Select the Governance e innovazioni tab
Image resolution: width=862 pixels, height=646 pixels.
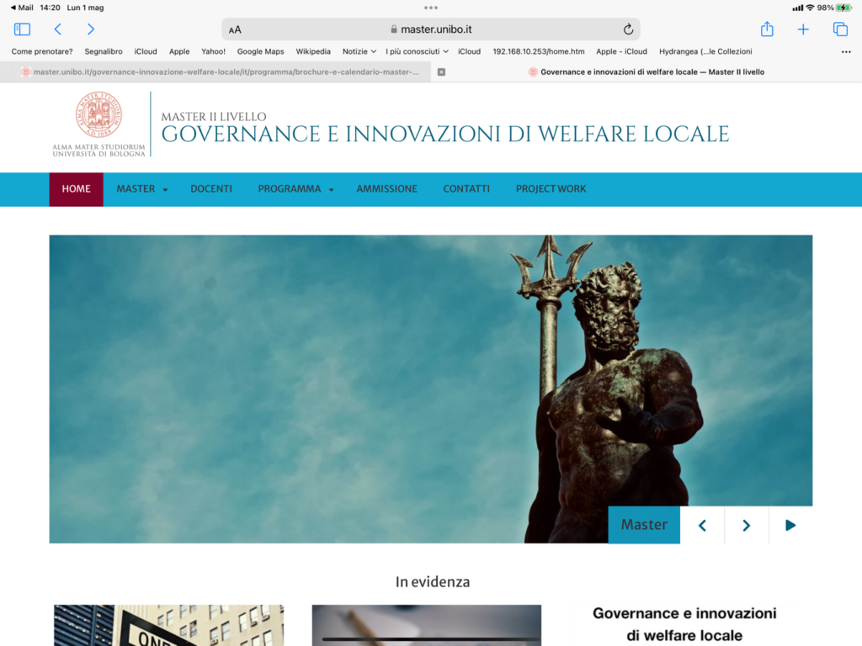tap(646, 72)
